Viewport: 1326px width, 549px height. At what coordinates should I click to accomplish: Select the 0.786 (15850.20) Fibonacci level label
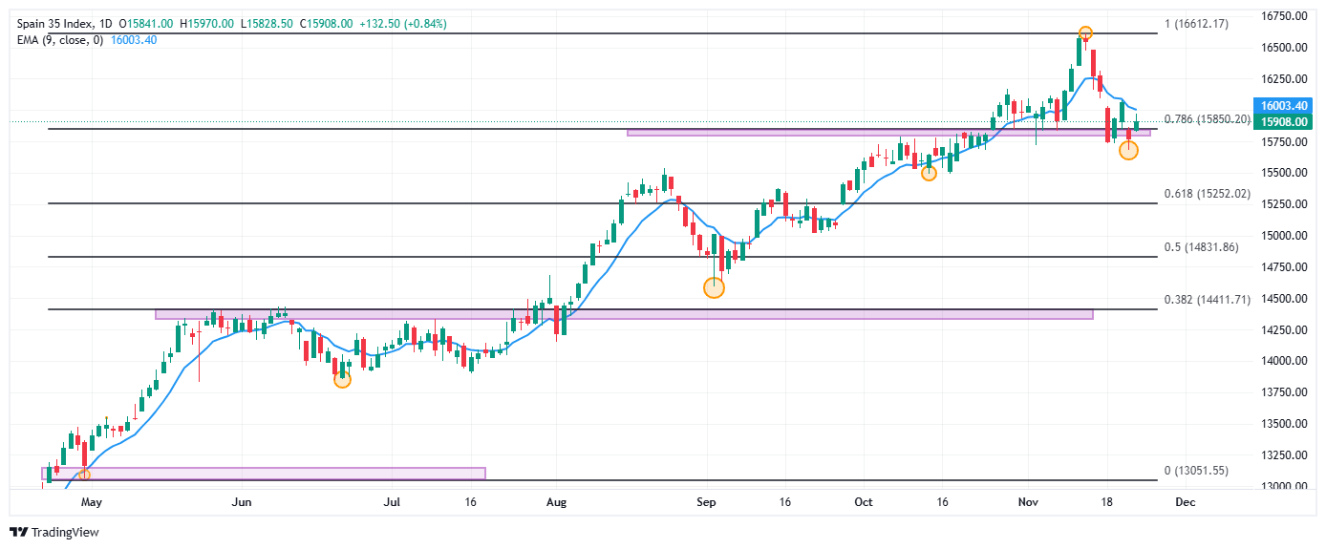tap(1207, 119)
